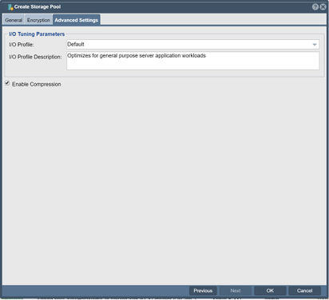Click the I/O Profile label
329x300 pixels.
[x=22, y=45]
